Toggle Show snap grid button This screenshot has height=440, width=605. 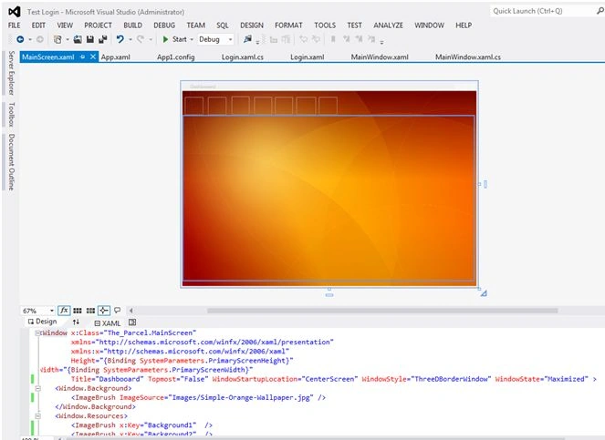click(x=78, y=311)
